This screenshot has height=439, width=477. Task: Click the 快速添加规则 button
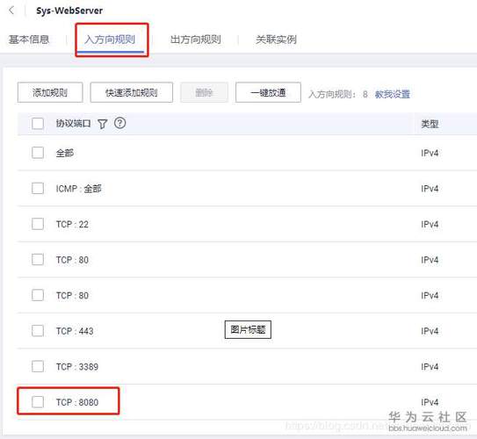[132, 92]
